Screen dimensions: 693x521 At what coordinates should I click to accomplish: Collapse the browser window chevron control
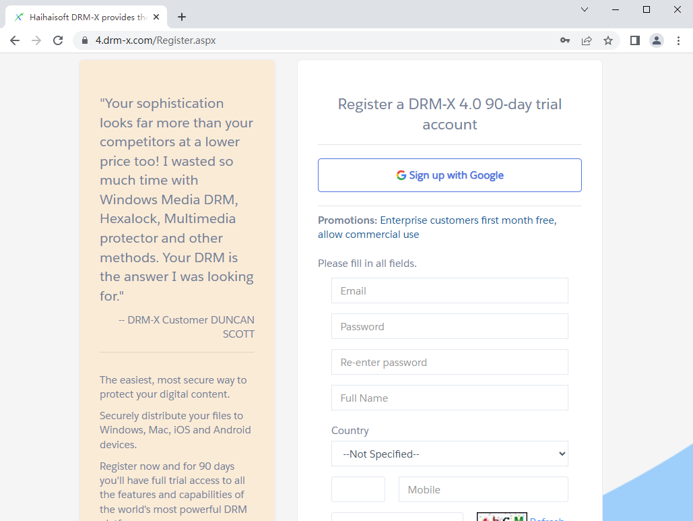coord(584,10)
